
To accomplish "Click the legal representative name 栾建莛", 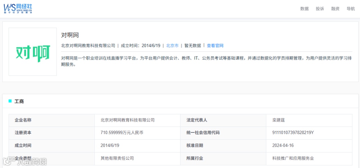I will 278,120.
